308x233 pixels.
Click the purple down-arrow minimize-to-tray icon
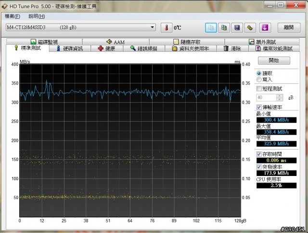(265, 28)
